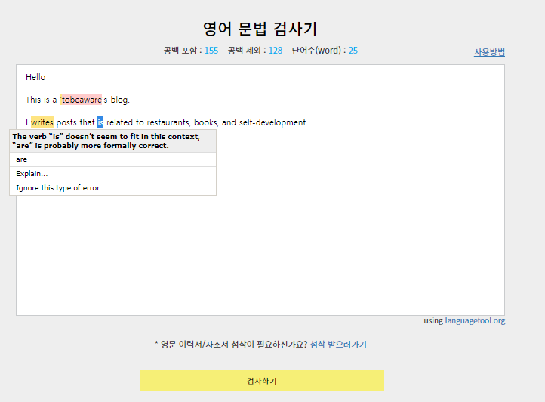
Task: Click the word 'blog' in the editor text
Action: 119,100
